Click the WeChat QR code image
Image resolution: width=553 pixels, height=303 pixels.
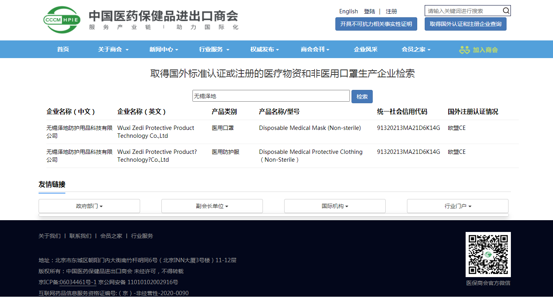pos(488,254)
